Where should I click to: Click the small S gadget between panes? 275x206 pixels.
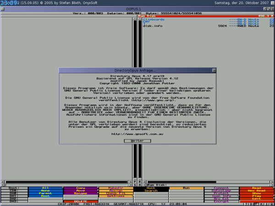[135, 185]
